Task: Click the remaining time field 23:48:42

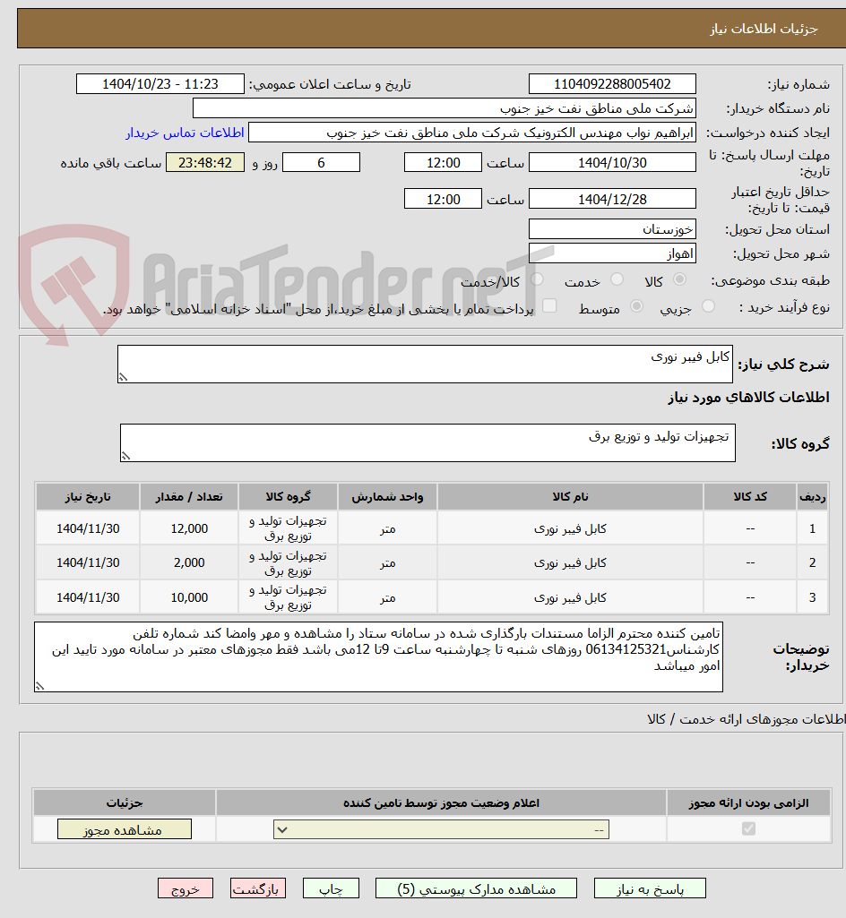Action: pos(205,162)
